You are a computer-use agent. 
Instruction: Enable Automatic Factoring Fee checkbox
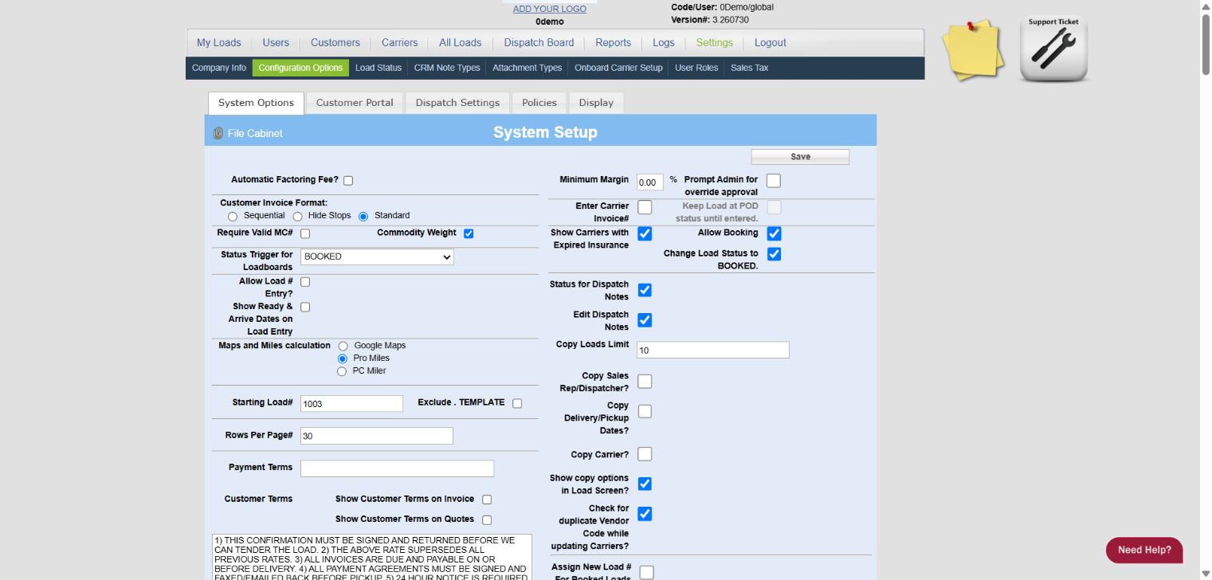tap(348, 181)
